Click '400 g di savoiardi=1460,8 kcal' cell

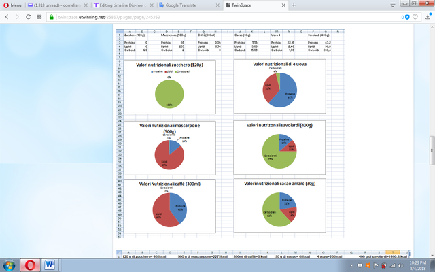click(383, 256)
